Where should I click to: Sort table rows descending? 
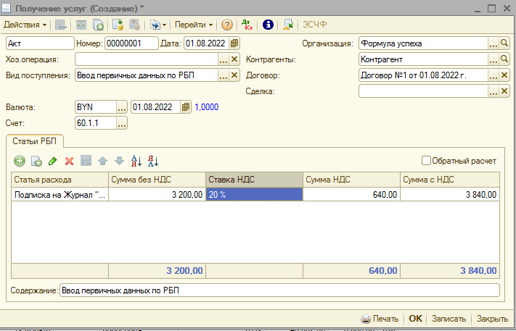[x=152, y=161]
